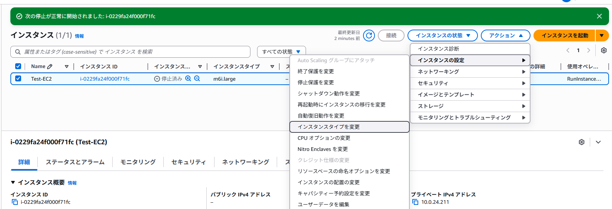Copy the instance ID in the summary
Screen dimensions: 612x209
point(15,202)
